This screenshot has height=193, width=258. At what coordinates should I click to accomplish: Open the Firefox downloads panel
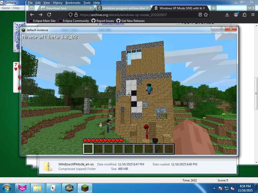point(227,15)
